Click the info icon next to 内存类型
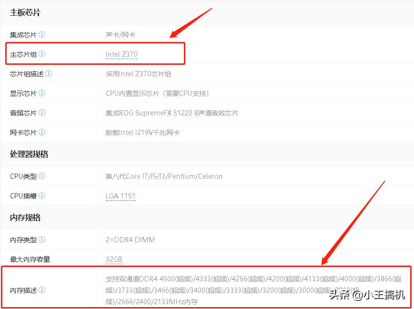This screenshot has width=414, height=309. pos(42,239)
